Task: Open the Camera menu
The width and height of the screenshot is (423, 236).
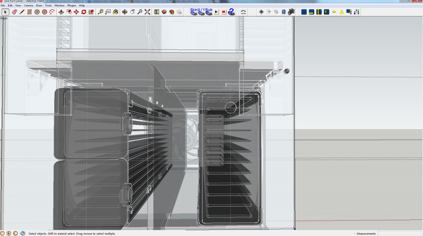Action: (29, 5)
